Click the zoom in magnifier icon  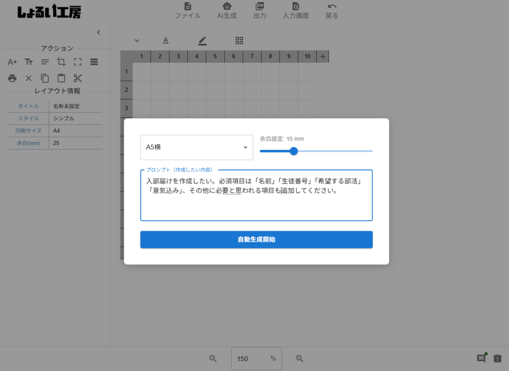click(300, 359)
